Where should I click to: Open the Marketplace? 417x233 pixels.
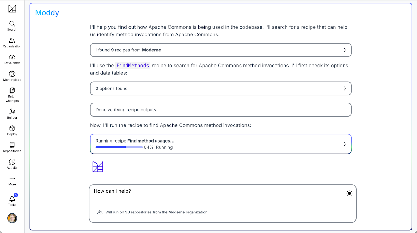[x=12, y=76]
